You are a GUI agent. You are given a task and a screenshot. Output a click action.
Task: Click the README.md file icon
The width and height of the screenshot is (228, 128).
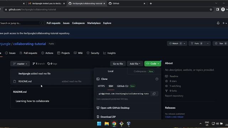pos(15,81)
